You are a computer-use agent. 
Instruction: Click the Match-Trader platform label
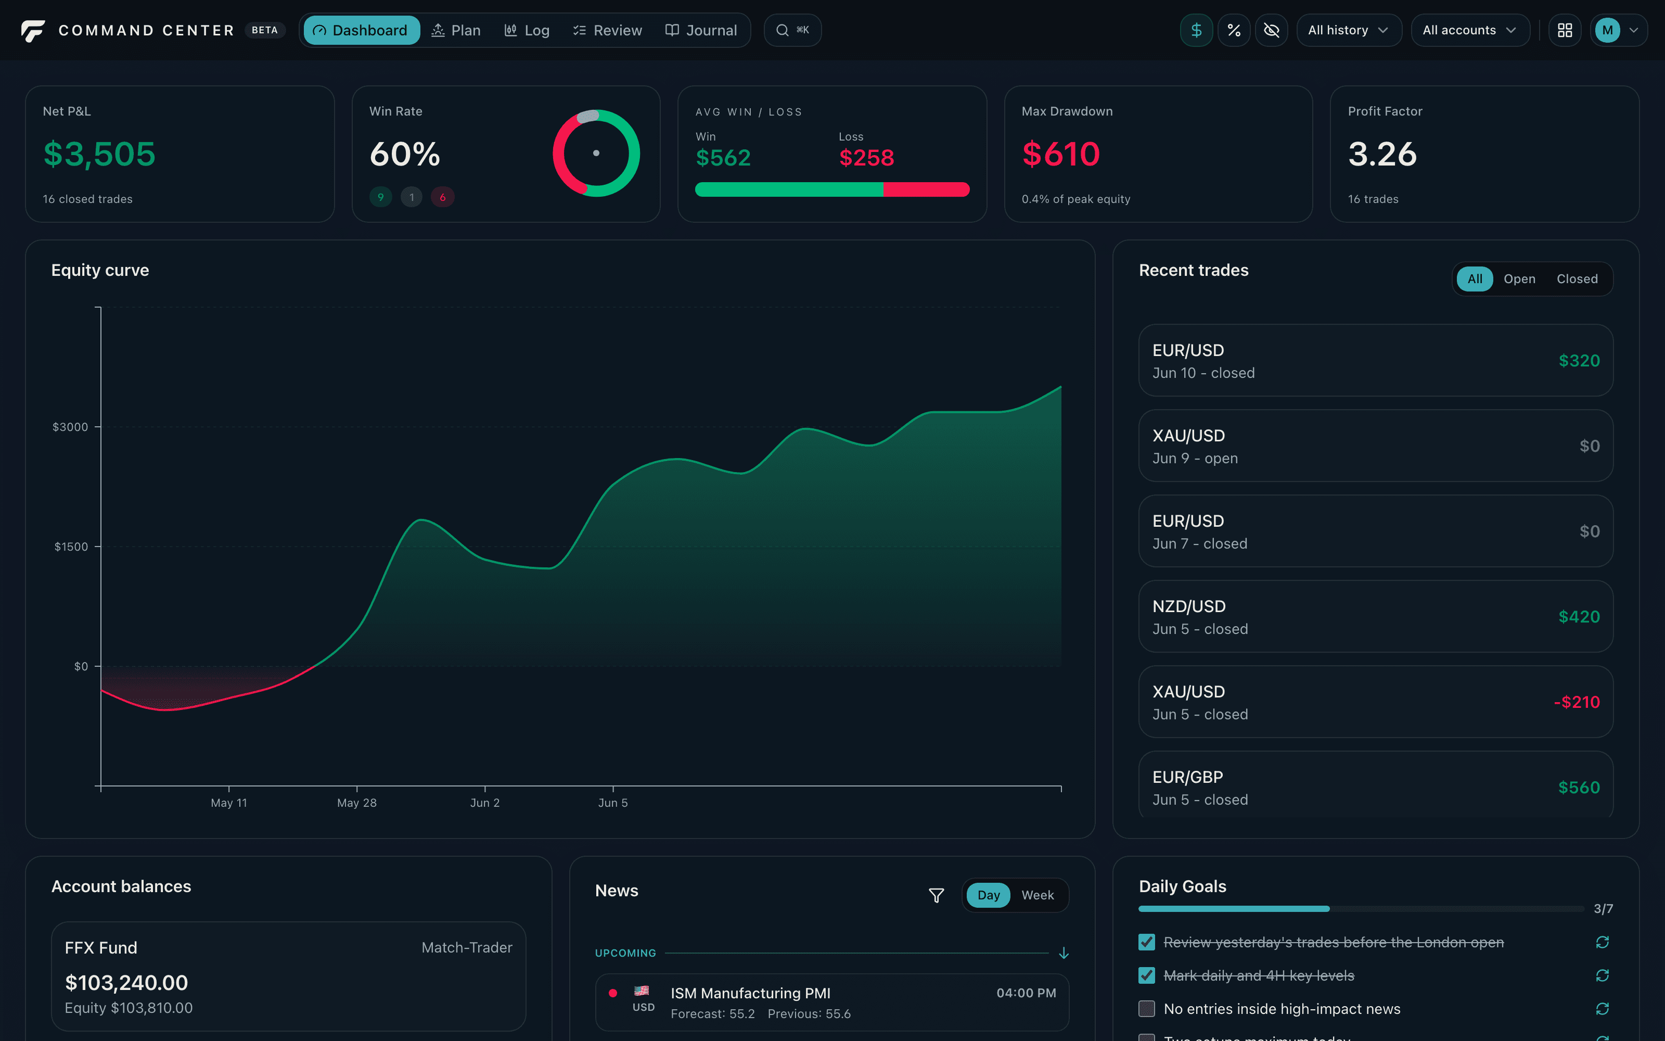467,947
